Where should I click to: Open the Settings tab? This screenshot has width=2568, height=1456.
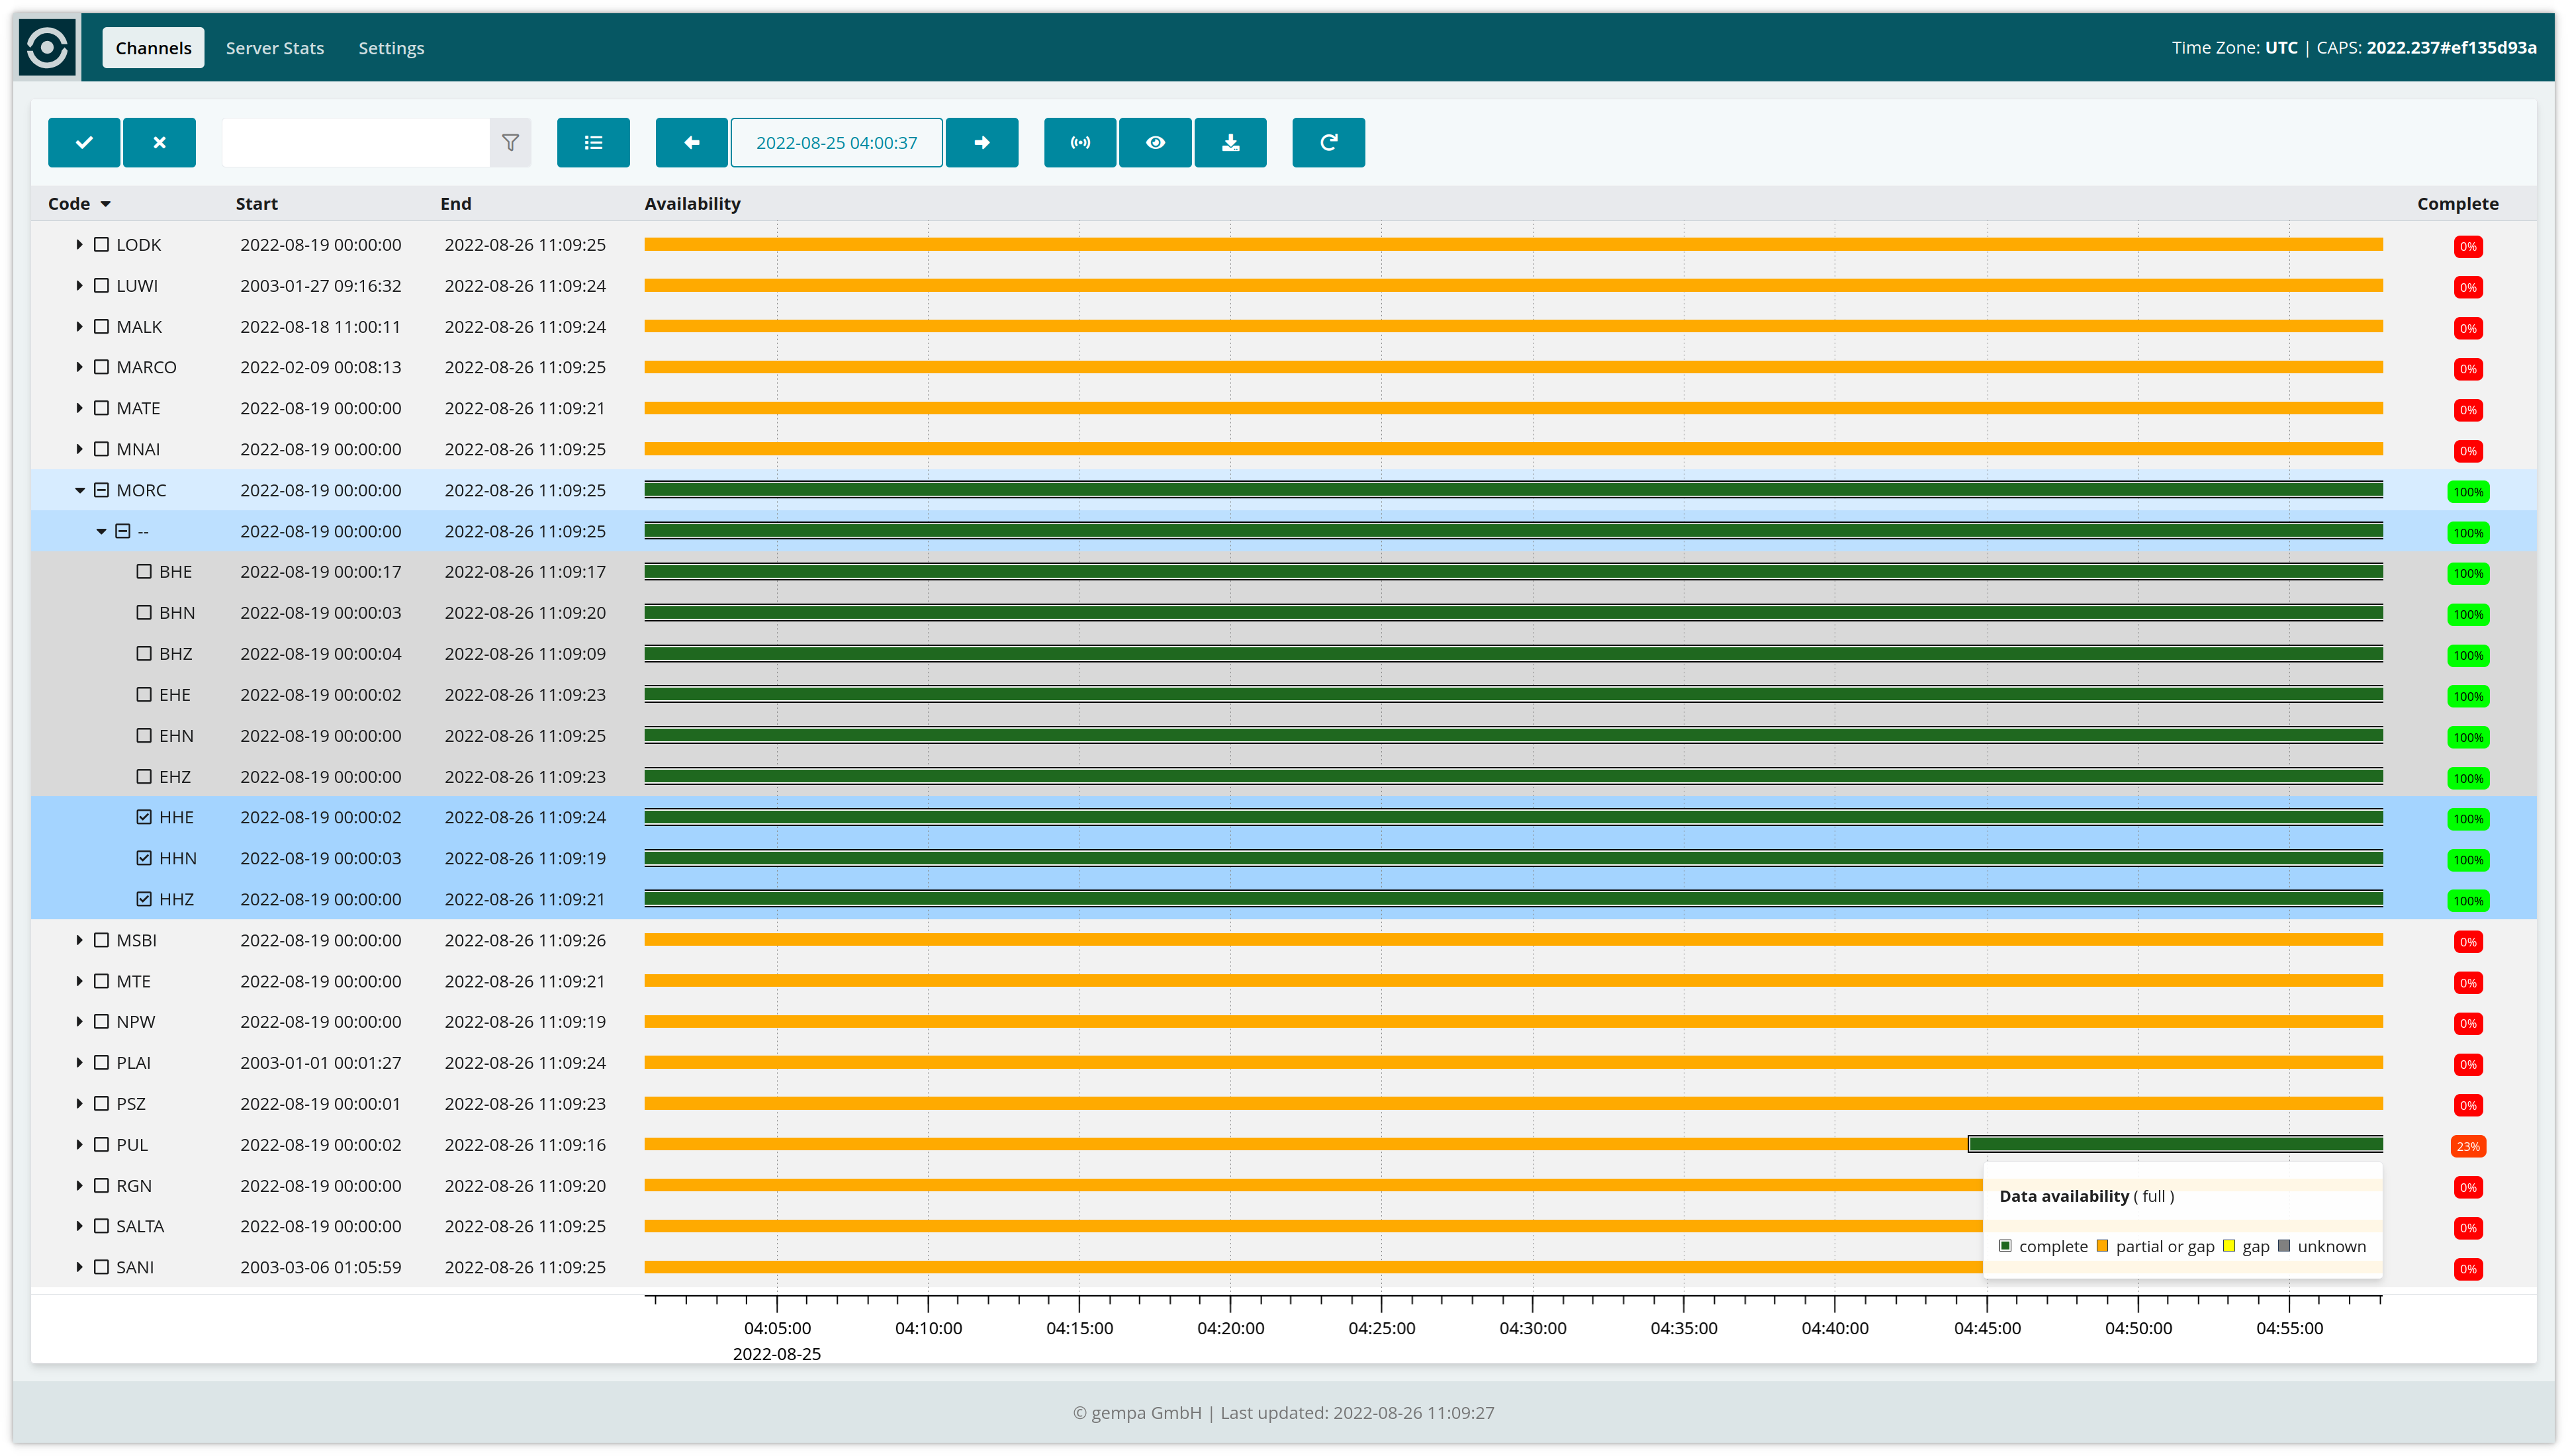tap(391, 48)
